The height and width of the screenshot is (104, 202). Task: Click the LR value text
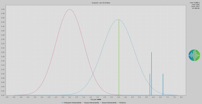pyautogui.click(x=196, y=8)
